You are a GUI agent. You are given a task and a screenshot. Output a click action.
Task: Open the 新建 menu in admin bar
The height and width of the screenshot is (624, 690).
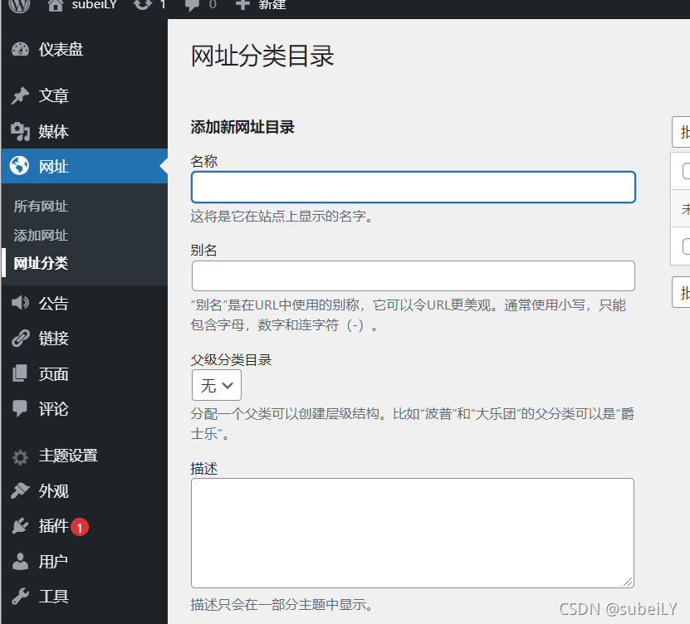[x=272, y=5]
